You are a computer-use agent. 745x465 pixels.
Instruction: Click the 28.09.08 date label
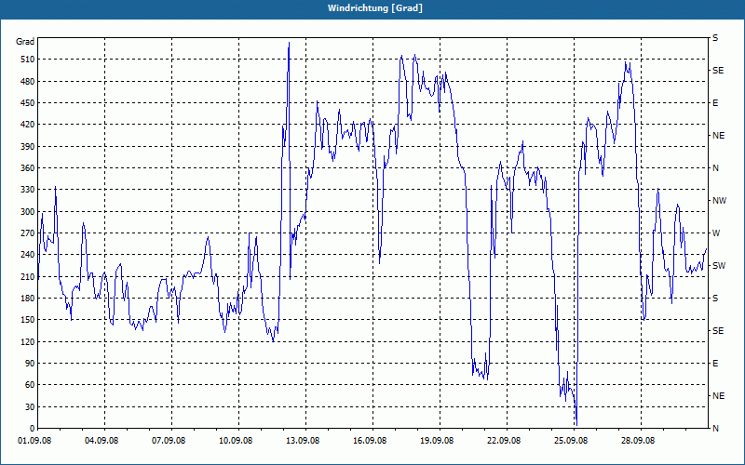coord(638,441)
